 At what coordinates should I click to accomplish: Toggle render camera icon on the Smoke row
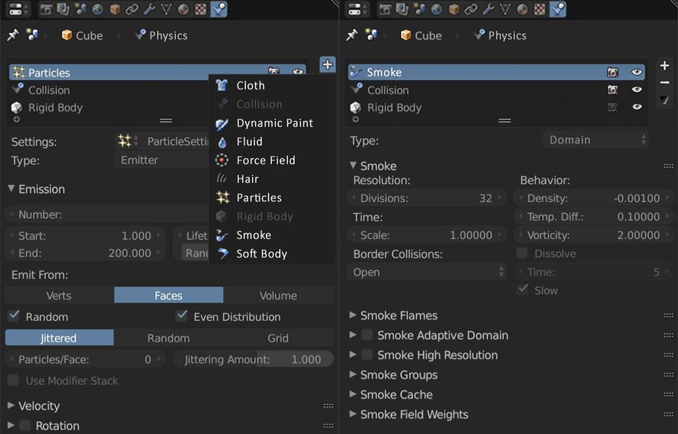coord(613,72)
